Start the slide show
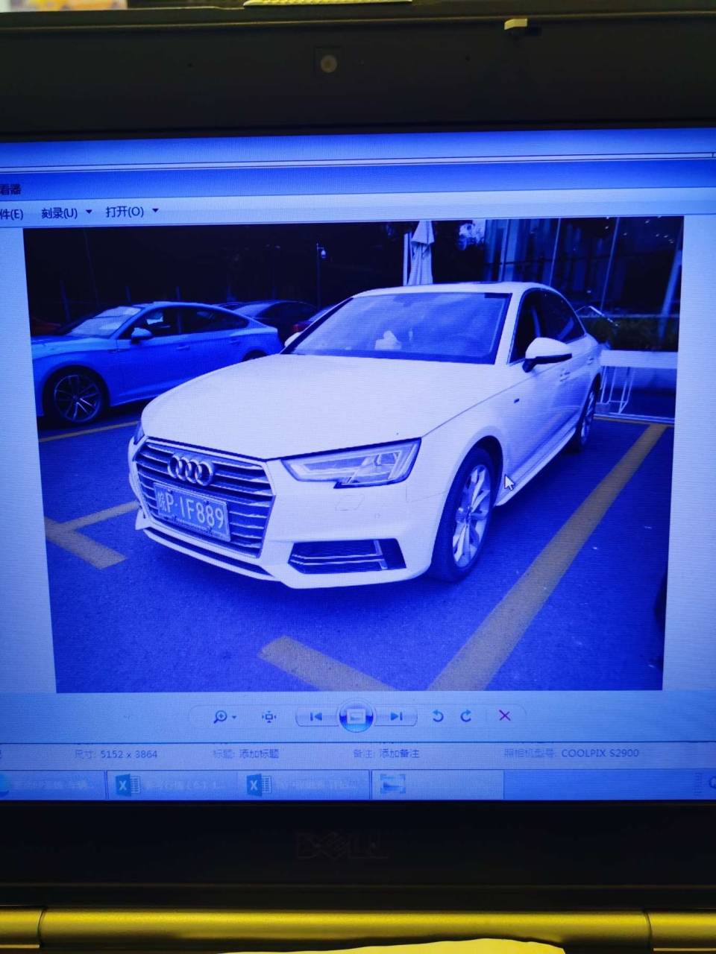This screenshot has width=716, height=954. (356, 716)
